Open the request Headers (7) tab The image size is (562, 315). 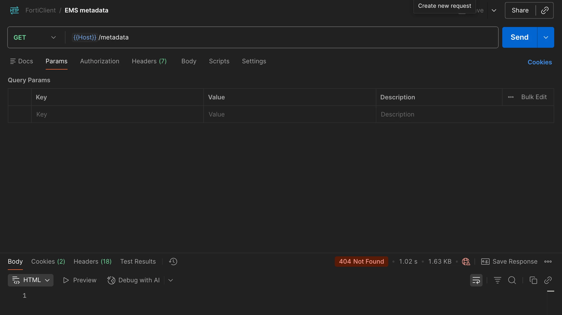(149, 61)
